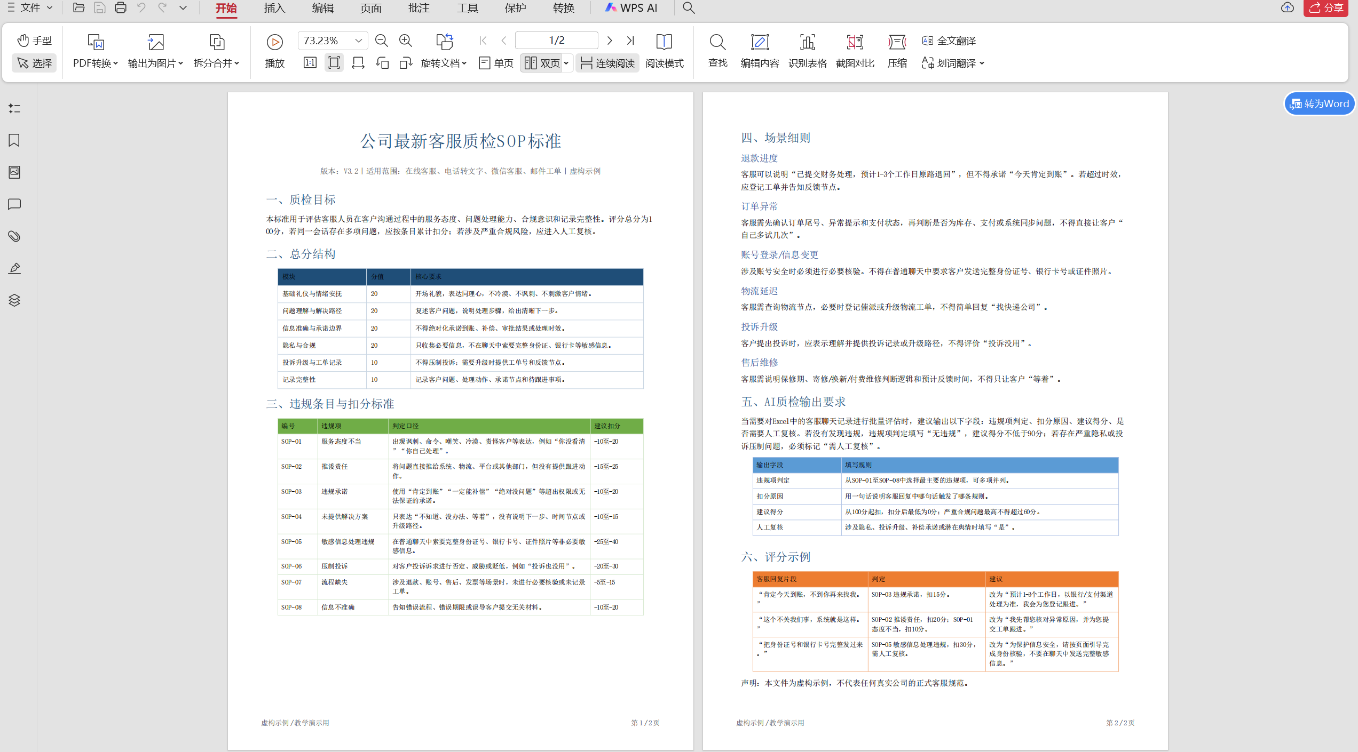Enter 阅读模式 reading mode
1358x752 pixels.
coord(664,51)
